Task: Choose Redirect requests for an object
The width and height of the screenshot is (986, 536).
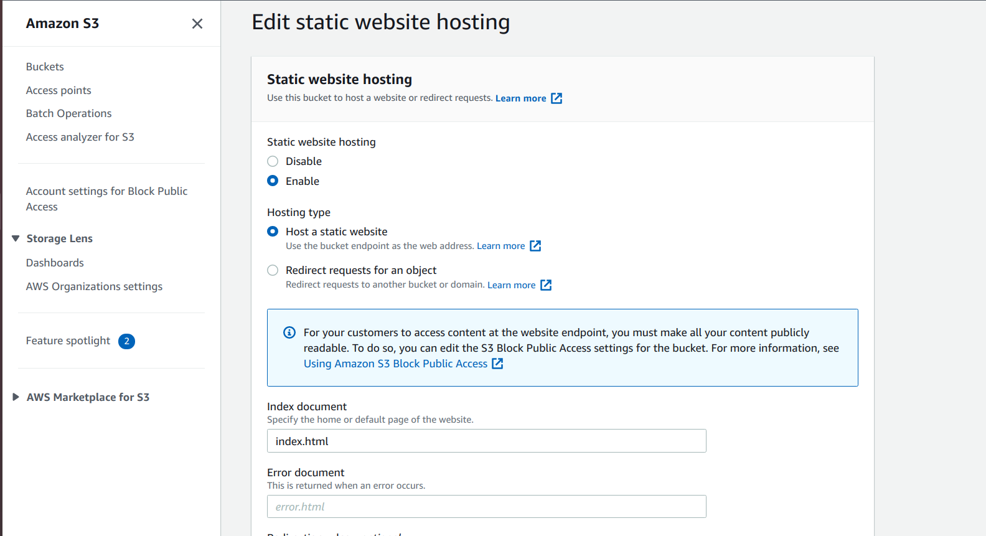Action: point(273,270)
